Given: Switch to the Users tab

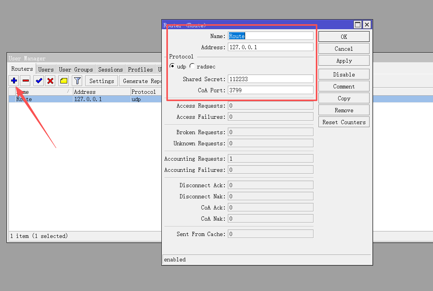Looking at the screenshot, I should 46,70.
